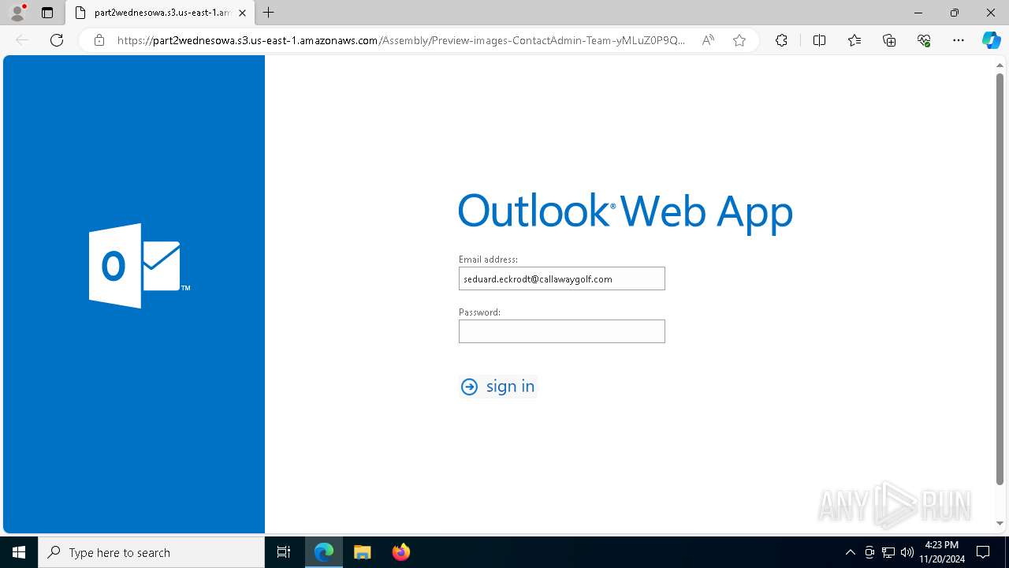The height and width of the screenshot is (568, 1009).
Task: Open Browser essentials
Action: pyautogui.click(x=924, y=40)
